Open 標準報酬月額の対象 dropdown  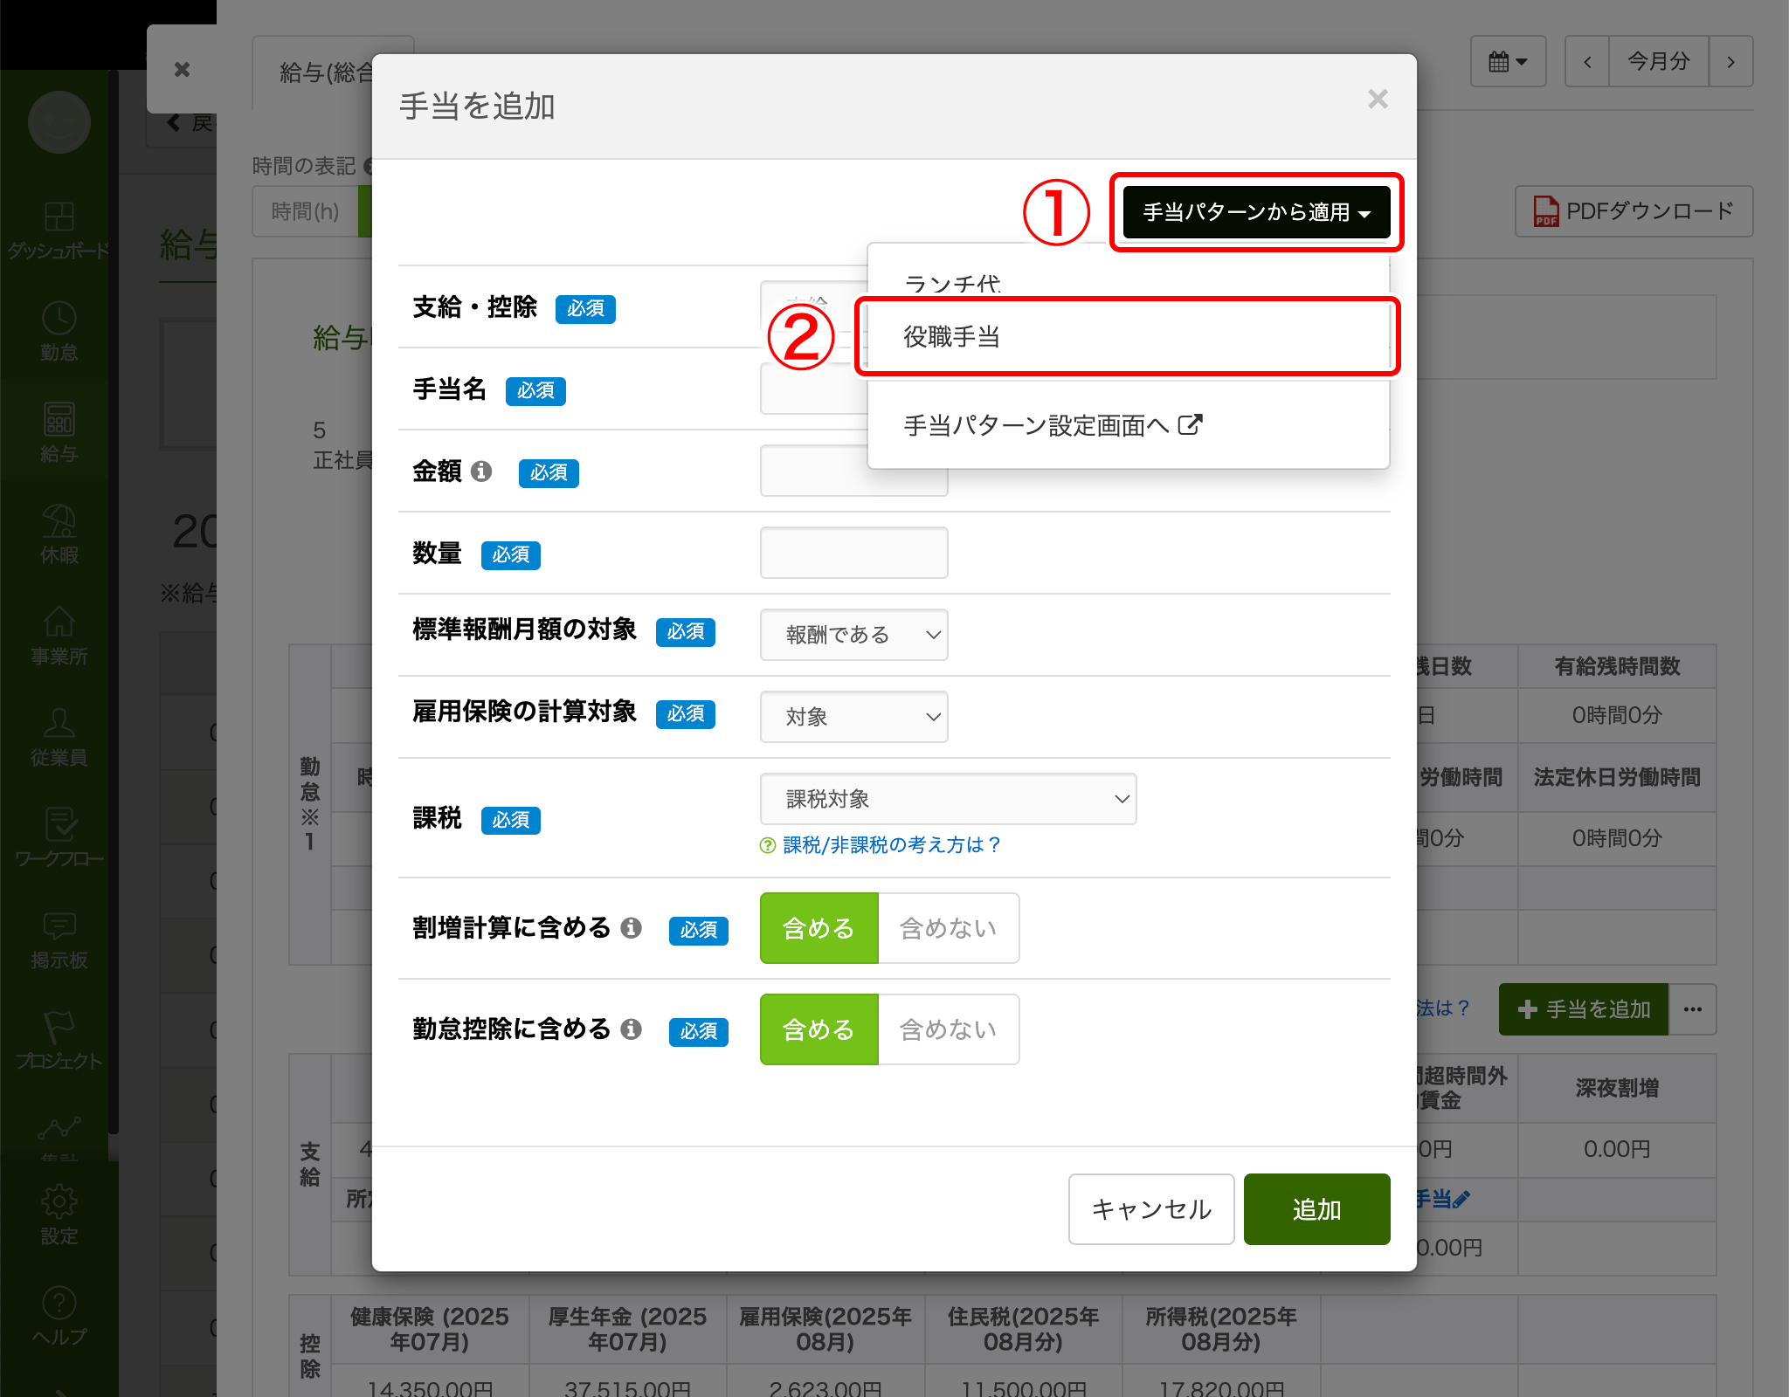tap(853, 635)
